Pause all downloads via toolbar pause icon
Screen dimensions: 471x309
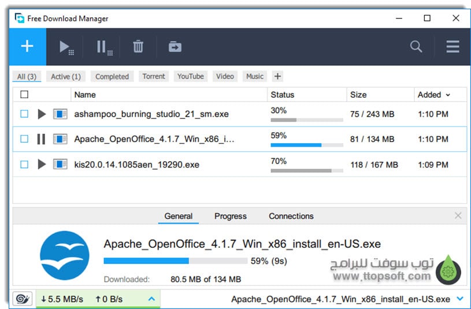(105, 47)
